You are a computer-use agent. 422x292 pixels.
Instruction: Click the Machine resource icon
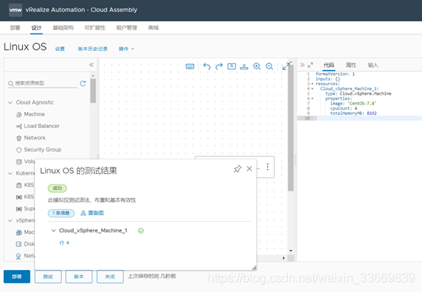click(x=19, y=115)
